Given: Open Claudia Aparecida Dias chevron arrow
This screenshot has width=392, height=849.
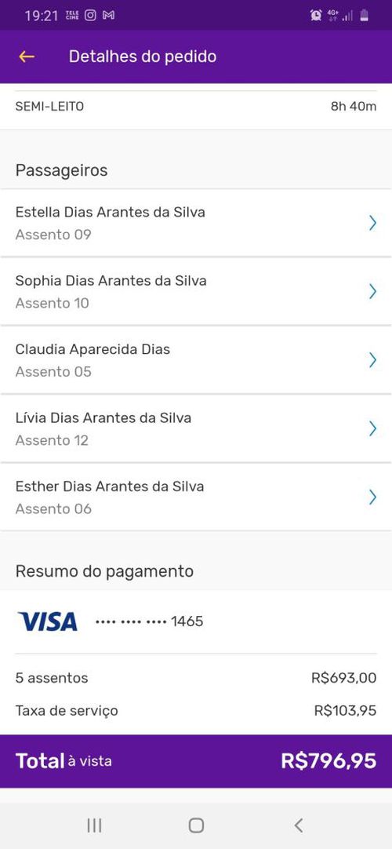Looking at the screenshot, I should [x=372, y=360].
